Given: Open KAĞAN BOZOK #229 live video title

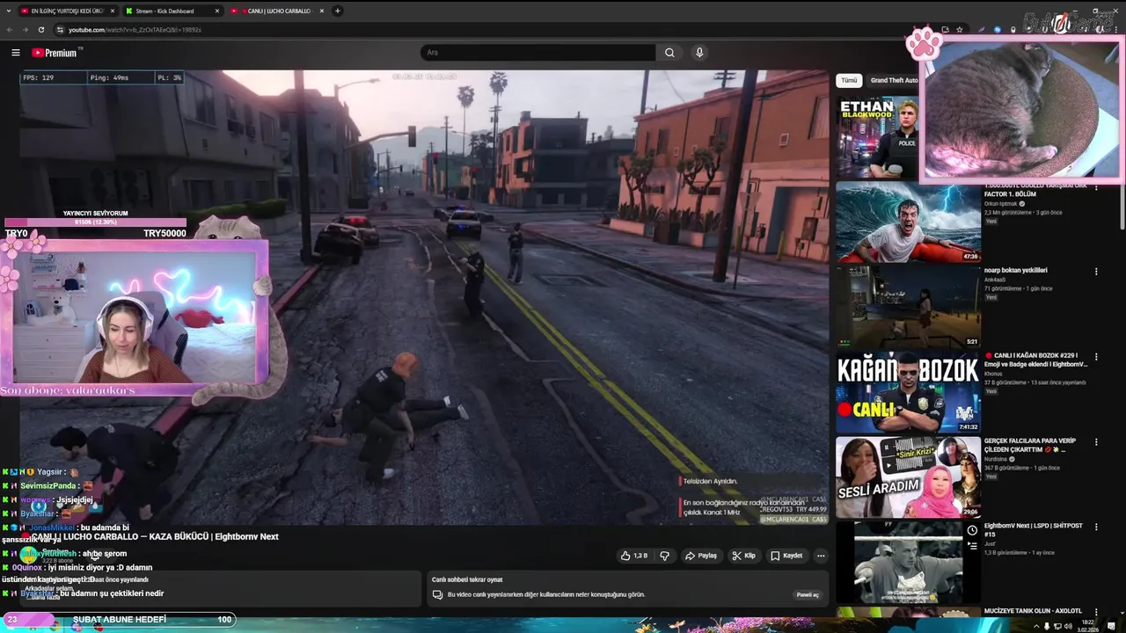Looking at the screenshot, I should 1035,360.
